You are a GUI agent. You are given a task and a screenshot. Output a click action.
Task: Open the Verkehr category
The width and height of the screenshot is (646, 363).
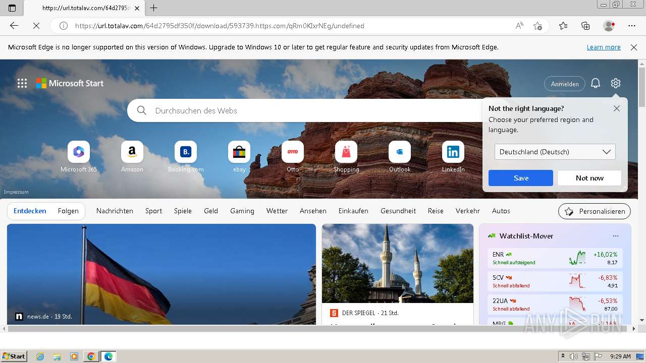point(468,211)
